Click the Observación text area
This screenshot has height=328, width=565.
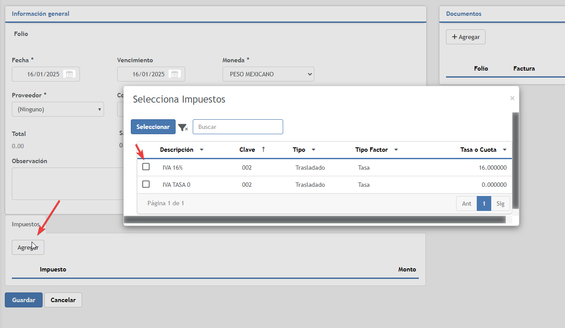click(68, 184)
